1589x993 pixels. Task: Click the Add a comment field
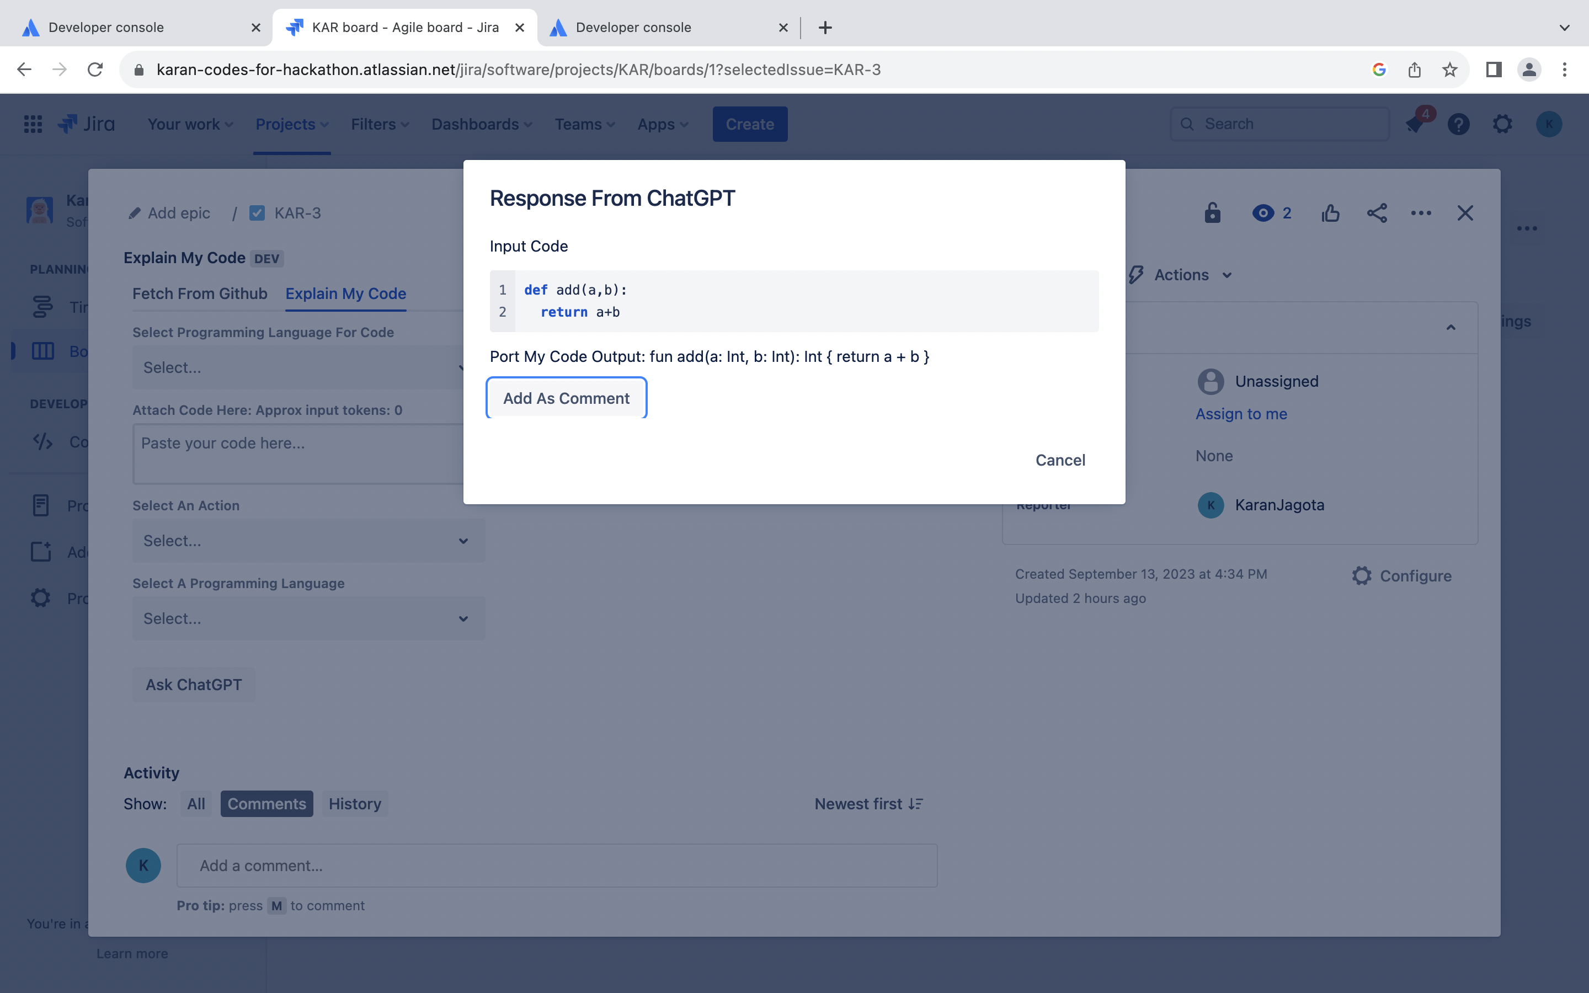pos(556,866)
